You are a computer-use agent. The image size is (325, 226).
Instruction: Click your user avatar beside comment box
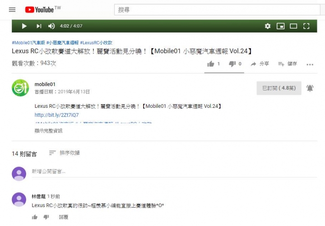click(19, 174)
